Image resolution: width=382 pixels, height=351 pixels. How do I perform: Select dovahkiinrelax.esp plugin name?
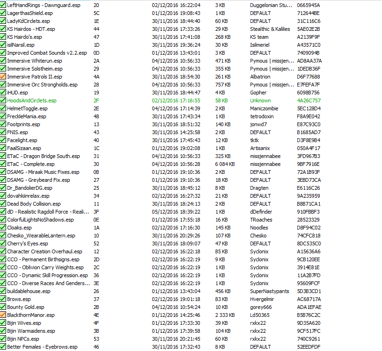(28, 196)
